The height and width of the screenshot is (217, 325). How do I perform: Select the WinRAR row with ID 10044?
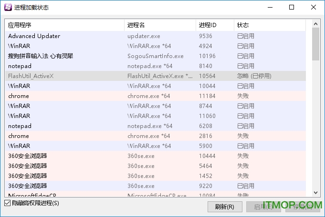[x=156, y=86]
